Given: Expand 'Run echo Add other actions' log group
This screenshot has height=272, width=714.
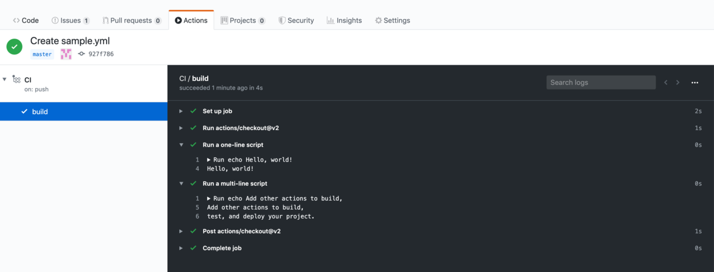Looking at the screenshot, I should pos(209,198).
